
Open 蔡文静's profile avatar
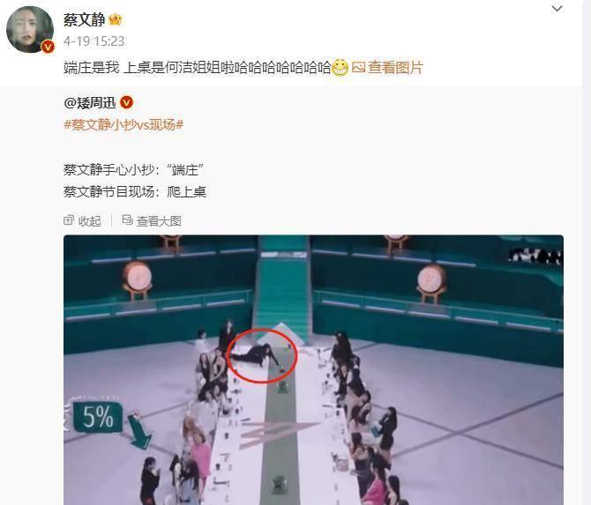30,29
